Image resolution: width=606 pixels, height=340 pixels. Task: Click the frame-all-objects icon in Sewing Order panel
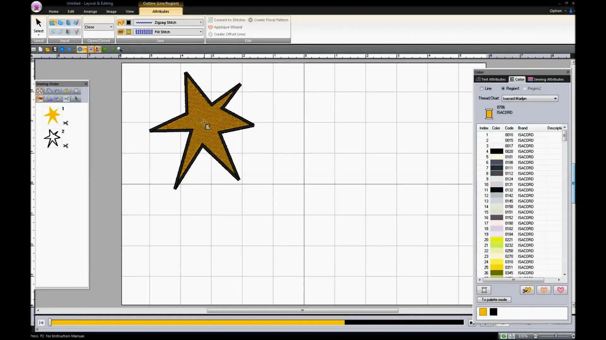(x=39, y=91)
